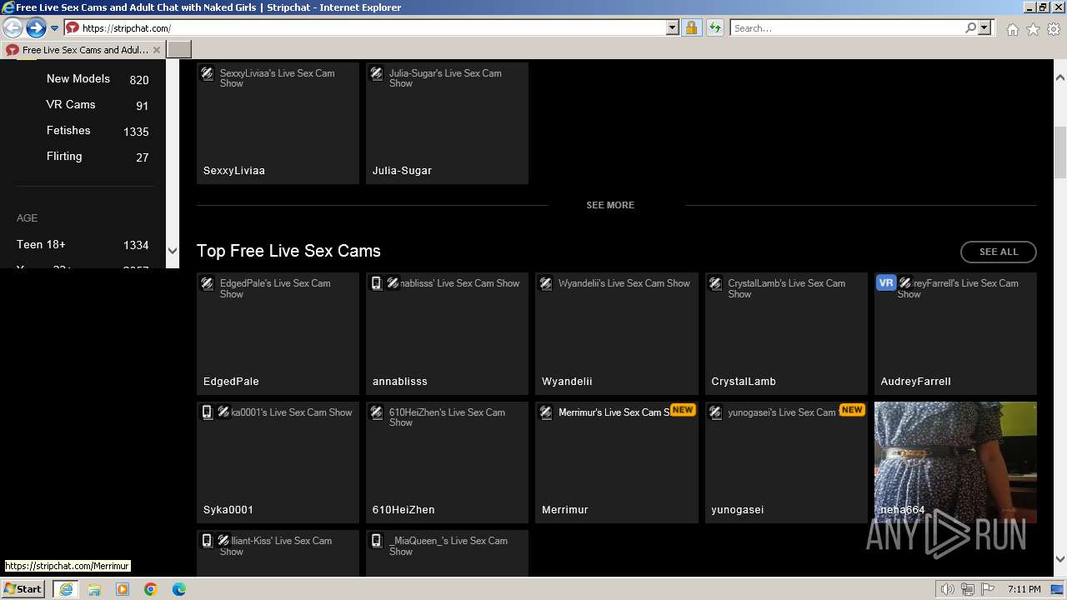
Task: Close the current browser tab
Action: point(157,50)
